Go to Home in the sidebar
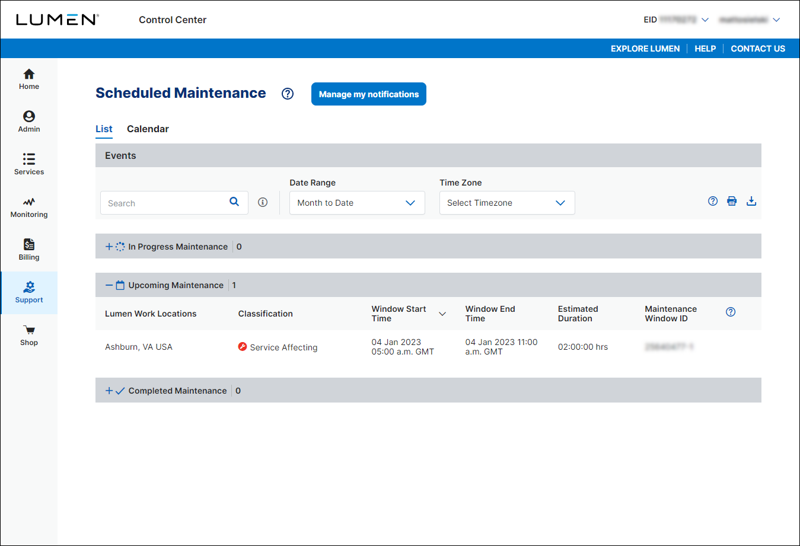The width and height of the screenshot is (800, 546). coord(28,79)
